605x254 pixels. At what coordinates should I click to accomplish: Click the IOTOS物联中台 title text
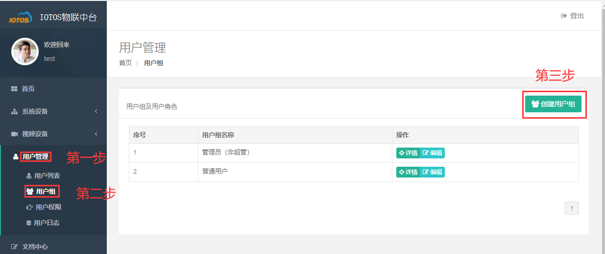tap(68, 18)
